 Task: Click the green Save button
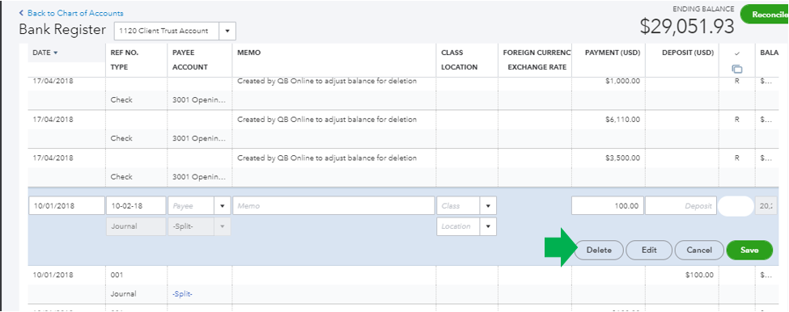click(x=749, y=251)
